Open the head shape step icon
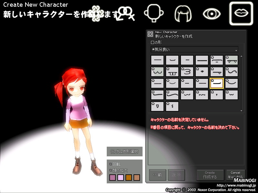The width and height of the screenshot is (258, 193). click(154, 13)
